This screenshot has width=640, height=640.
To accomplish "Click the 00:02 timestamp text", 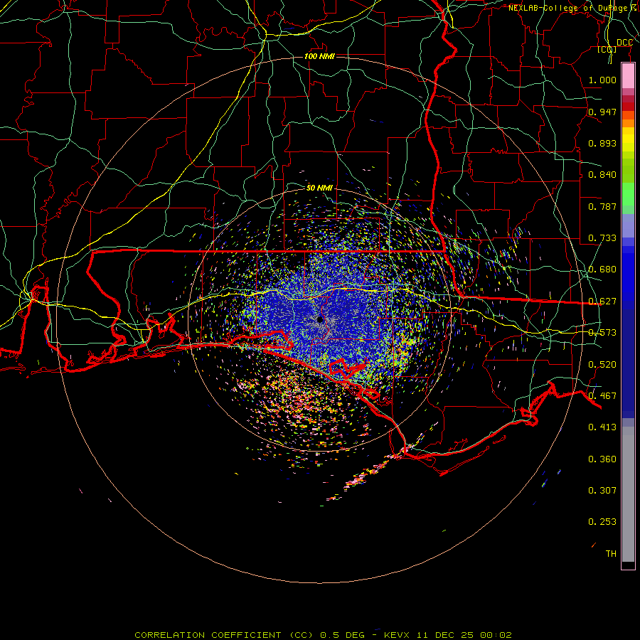I will (x=496, y=635).
